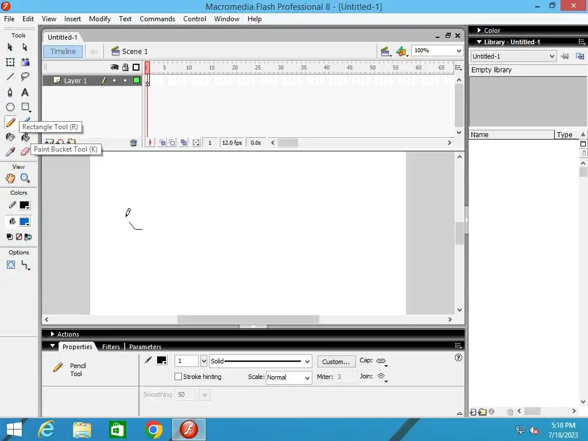Select the Text tool (A)
The image size is (588, 441).
coord(25,92)
